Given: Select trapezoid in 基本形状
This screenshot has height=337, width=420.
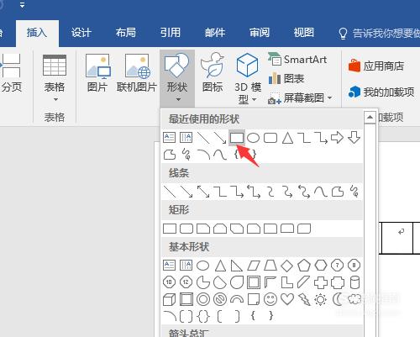Looking at the screenshot, I should coord(270,266).
